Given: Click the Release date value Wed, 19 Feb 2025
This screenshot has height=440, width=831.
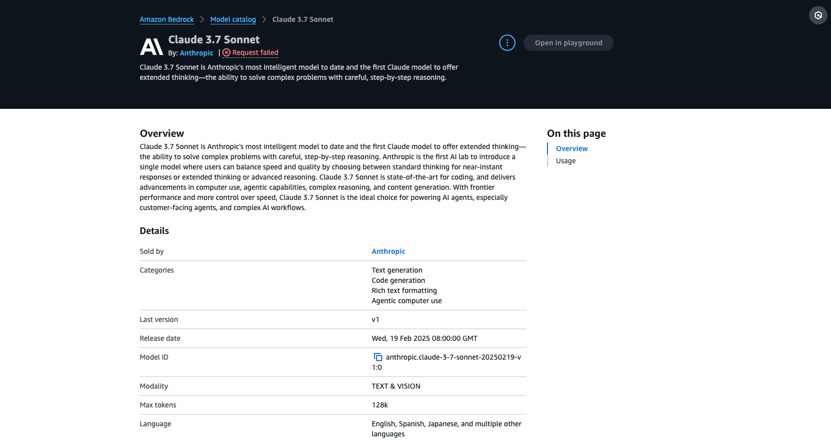Looking at the screenshot, I should click(x=424, y=338).
